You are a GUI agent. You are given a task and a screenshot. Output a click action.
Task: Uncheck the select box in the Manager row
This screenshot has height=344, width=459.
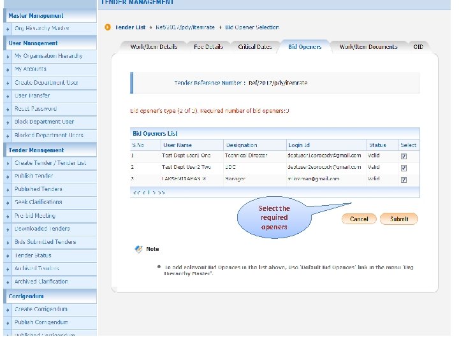pyautogui.click(x=404, y=180)
